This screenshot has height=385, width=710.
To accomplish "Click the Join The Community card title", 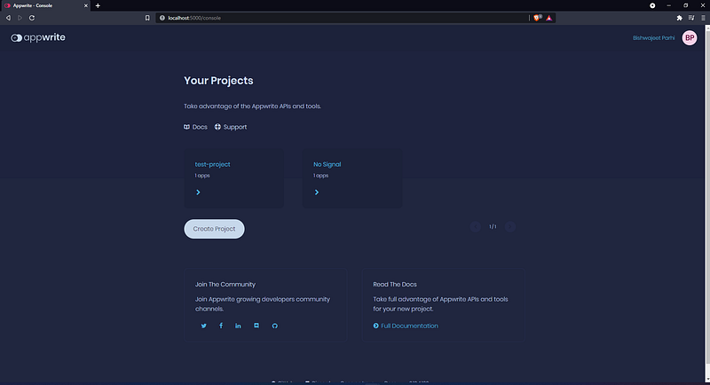I will click(225, 285).
